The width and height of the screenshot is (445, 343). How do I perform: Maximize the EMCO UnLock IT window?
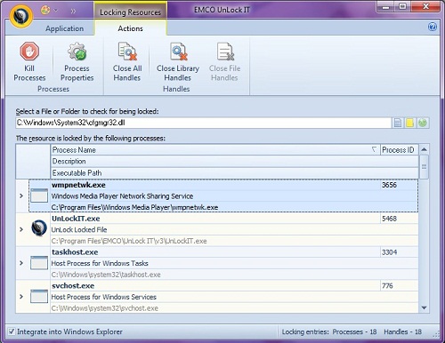coord(403,7)
